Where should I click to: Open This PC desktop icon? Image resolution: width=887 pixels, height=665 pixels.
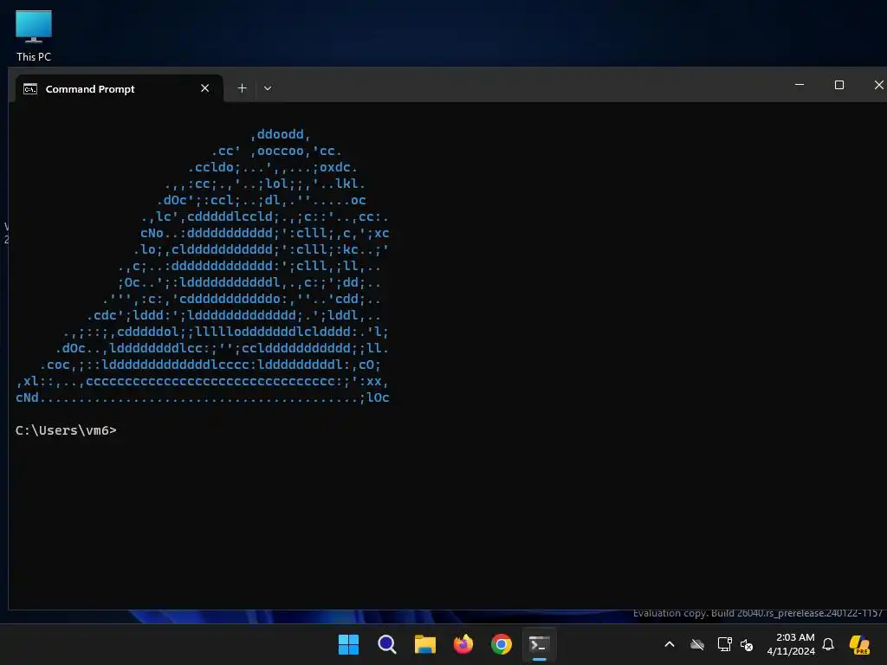point(34,36)
